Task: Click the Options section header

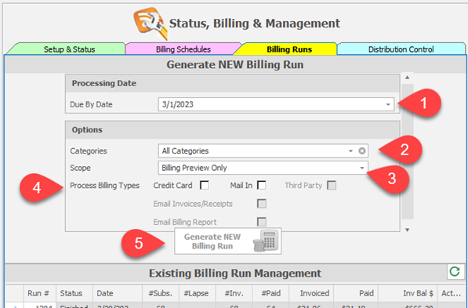Action: [233, 130]
